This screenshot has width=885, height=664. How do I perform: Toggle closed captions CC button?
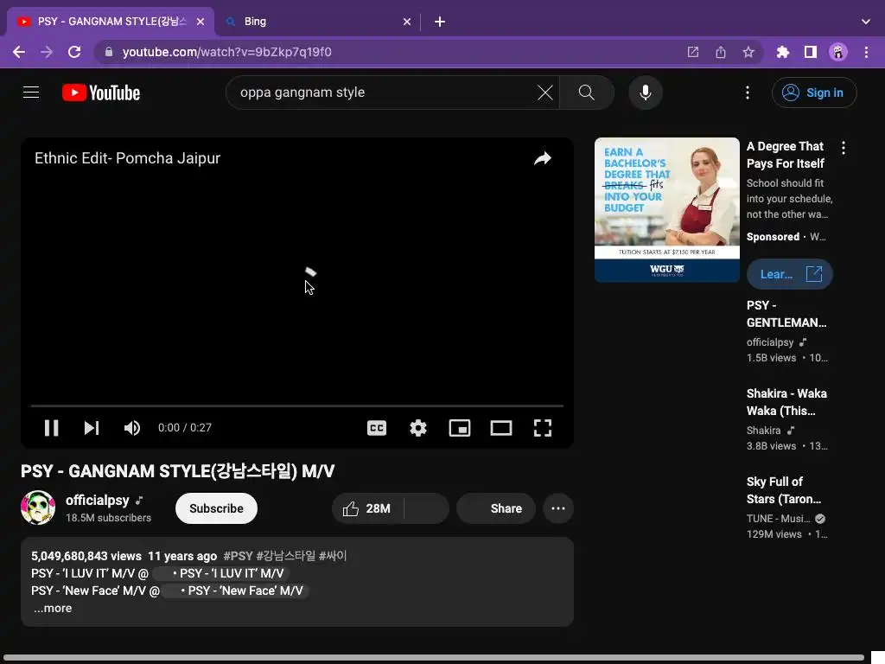(x=377, y=428)
